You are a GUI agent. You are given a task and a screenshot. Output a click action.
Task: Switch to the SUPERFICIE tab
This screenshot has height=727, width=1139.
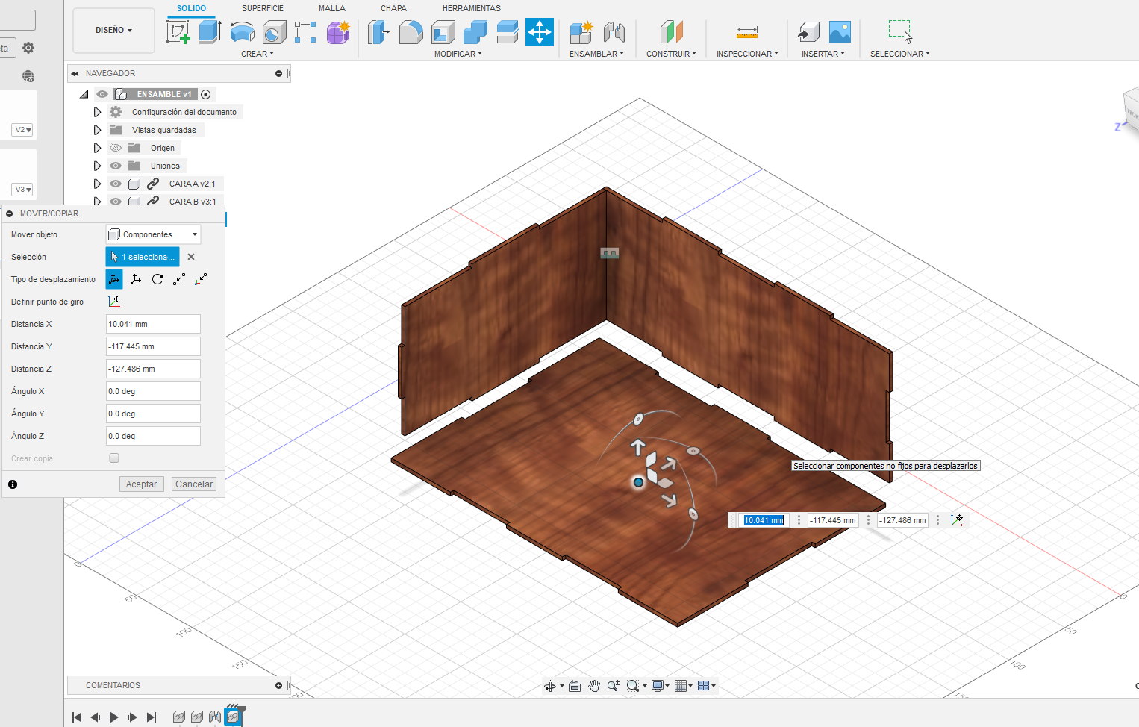point(263,8)
